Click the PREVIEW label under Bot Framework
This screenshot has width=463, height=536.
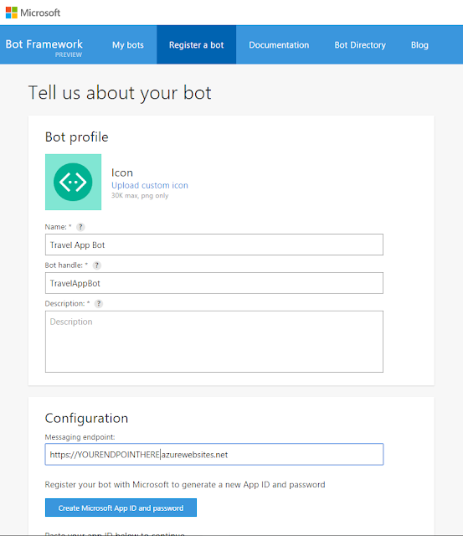pos(69,54)
